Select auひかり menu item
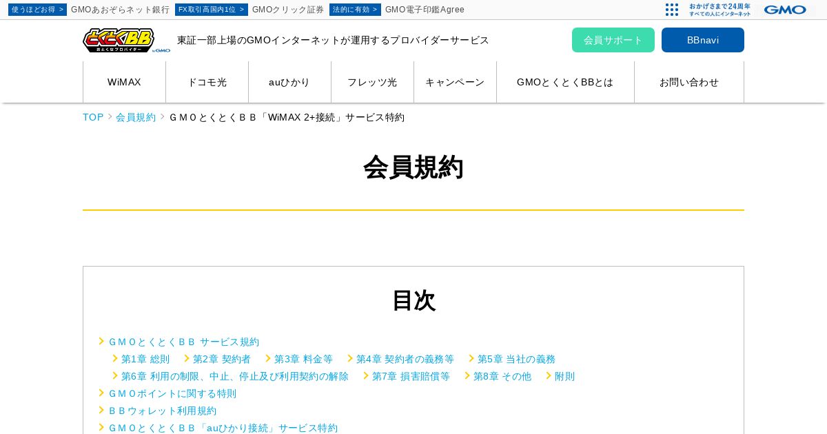Screen dimensions: 827x434 click(x=289, y=82)
